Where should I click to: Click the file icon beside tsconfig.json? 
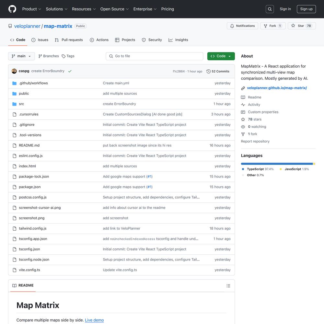(x=15, y=249)
